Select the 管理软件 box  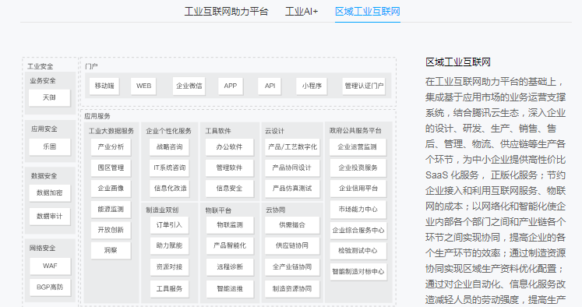click(x=229, y=168)
